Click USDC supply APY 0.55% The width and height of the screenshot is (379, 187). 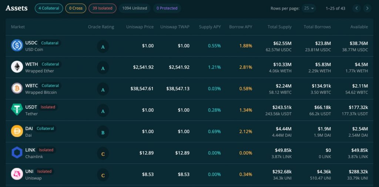click(214, 45)
